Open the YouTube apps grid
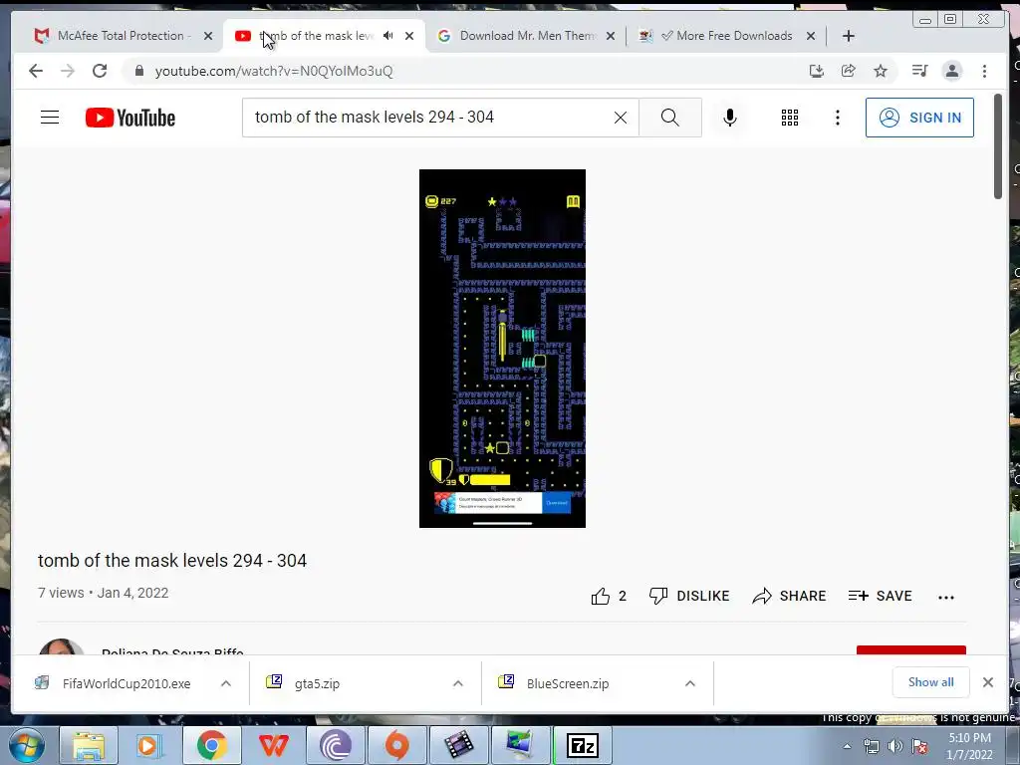This screenshot has height=765, width=1020. click(x=790, y=118)
